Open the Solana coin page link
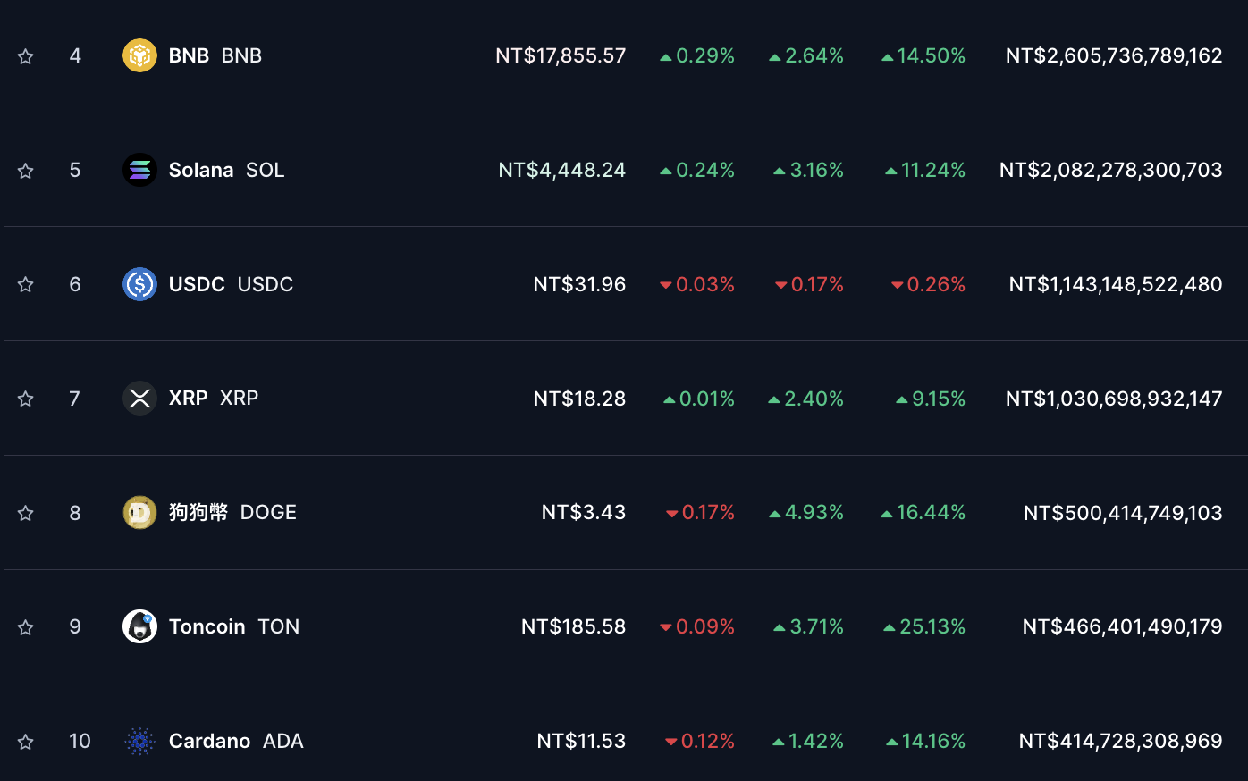 [x=201, y=170]
